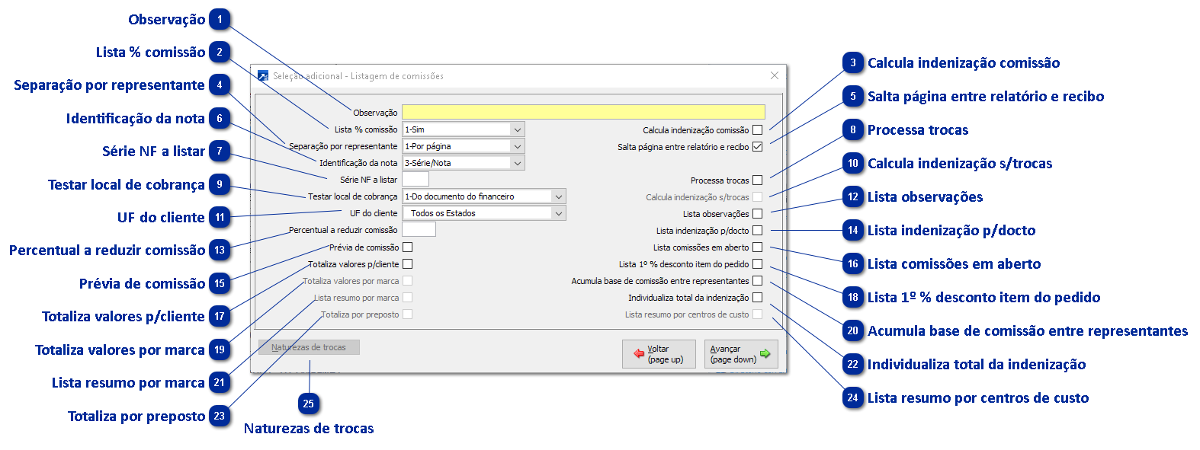The height and width of the screenshot is (450, 1200).
Task: Click 1-Do documento do financeiro value
Action: tap(460, 196)
